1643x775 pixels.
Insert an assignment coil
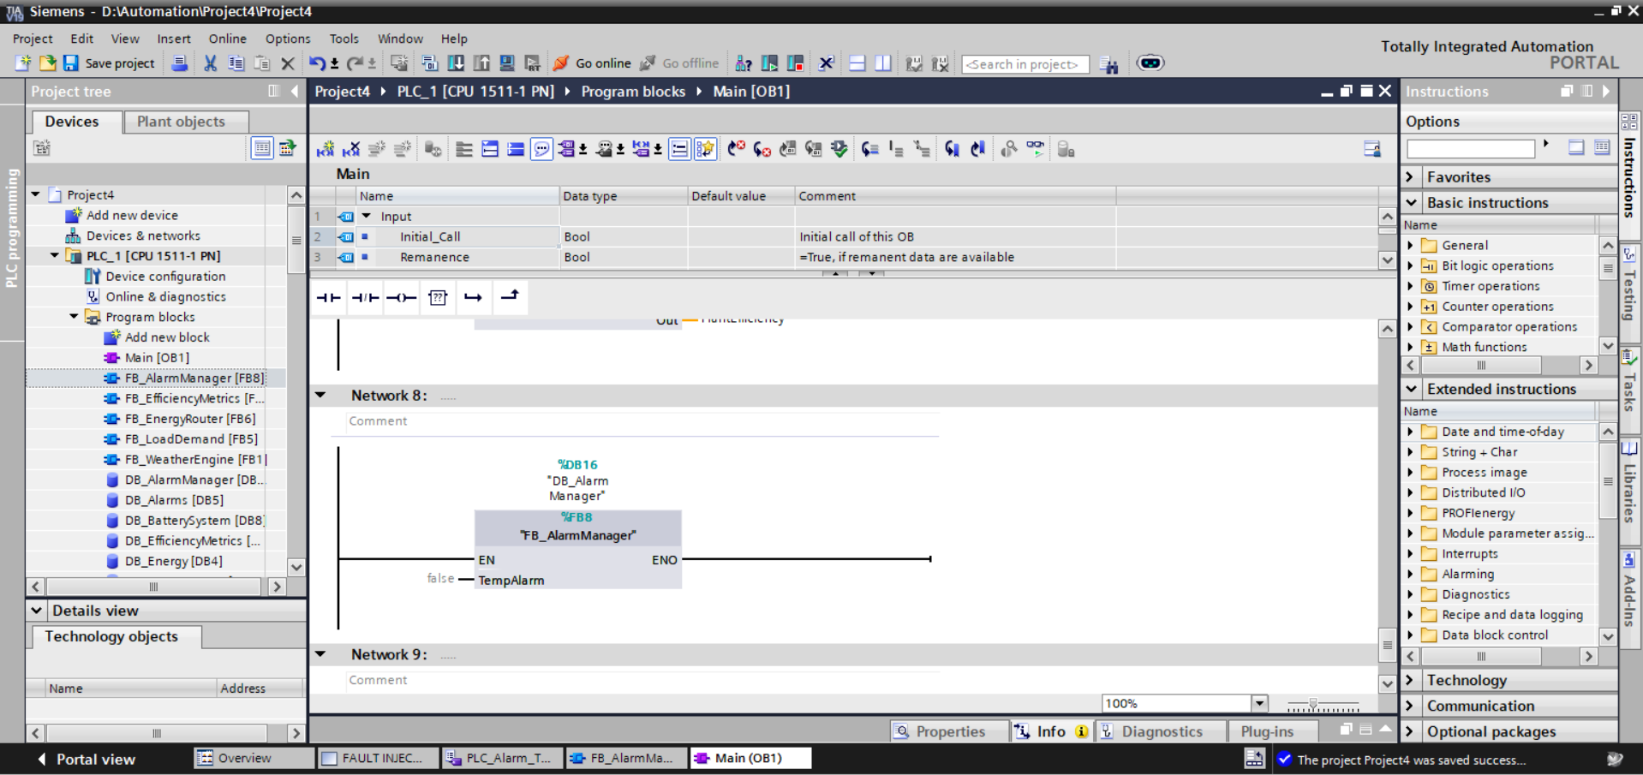pos(401,298)
